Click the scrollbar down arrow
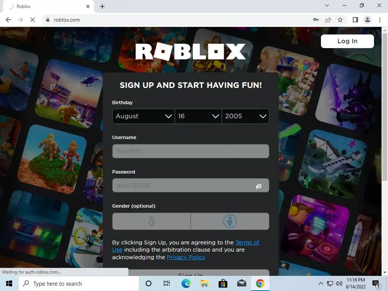388x291 pixels. pyautogui.click(x=385, y=272)
